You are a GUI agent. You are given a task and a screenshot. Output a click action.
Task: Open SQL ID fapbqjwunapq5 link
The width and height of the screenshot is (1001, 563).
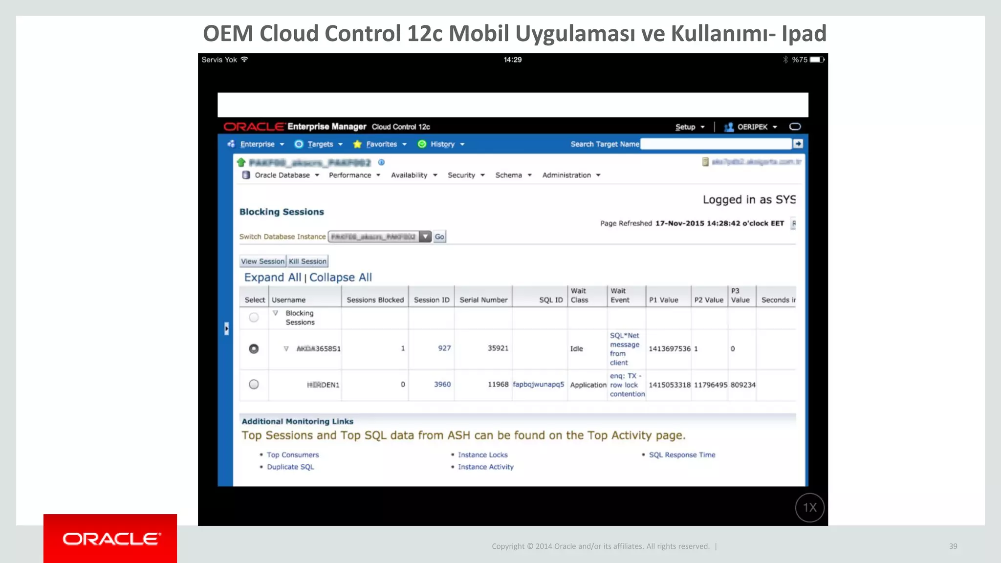point(538,385)
